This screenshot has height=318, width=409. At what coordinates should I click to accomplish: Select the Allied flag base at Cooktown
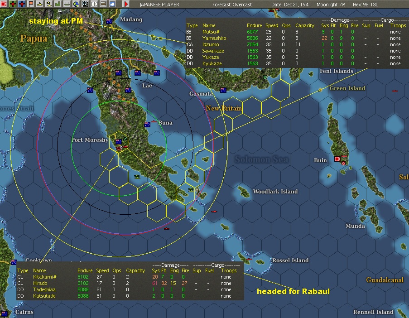(14, 262)
